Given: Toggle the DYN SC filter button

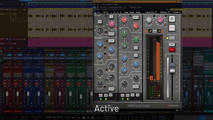Looking at the screenshot, I should pyautogui.click(x=111, y=34).
